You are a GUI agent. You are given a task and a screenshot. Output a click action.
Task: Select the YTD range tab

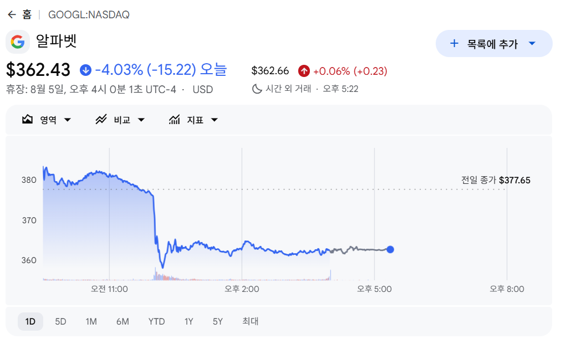(156, 321)
